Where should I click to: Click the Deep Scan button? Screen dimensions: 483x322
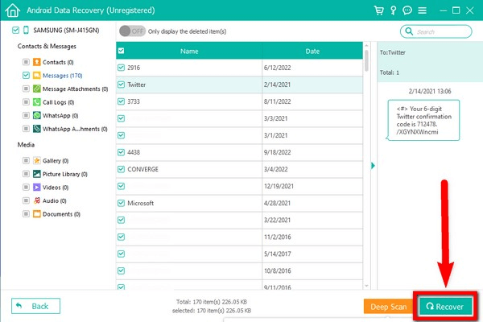pyautogui.click(x=388, y=307)
